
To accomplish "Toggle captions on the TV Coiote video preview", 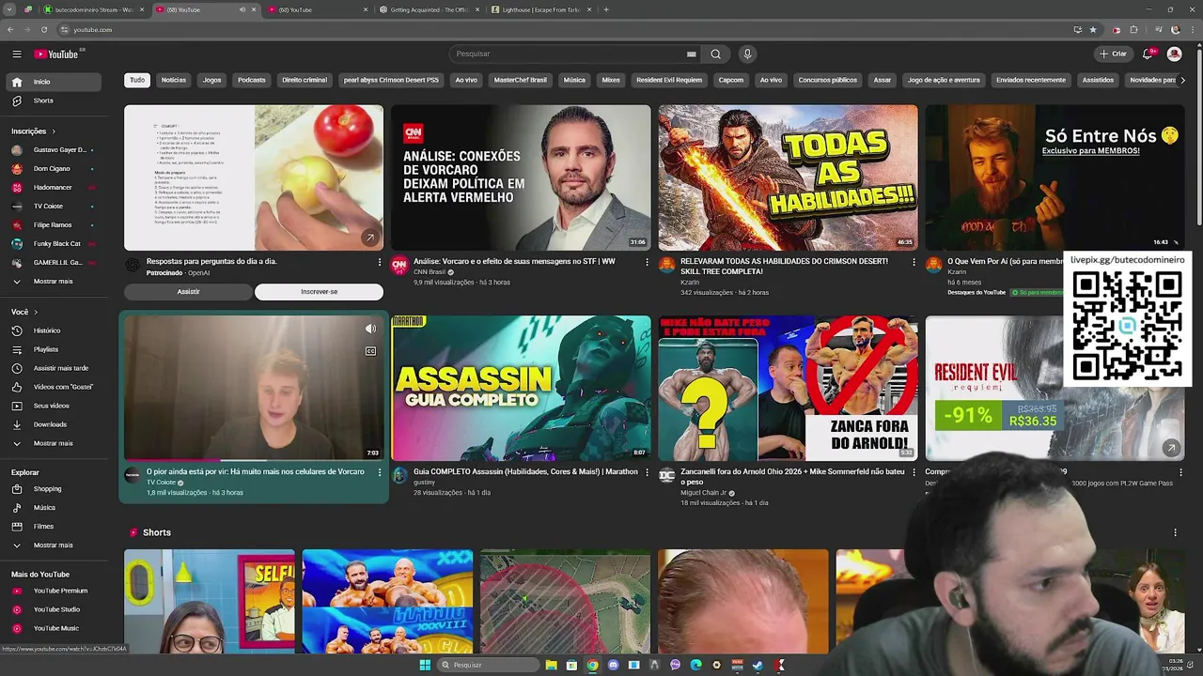I will point(370,351).
